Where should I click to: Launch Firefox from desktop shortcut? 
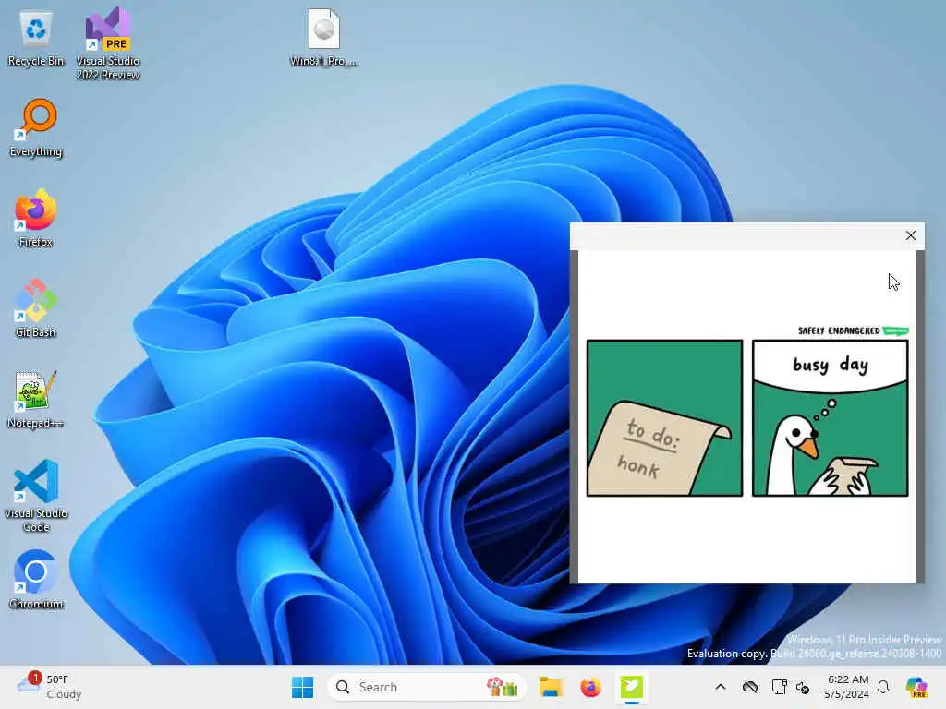point(36,218)
